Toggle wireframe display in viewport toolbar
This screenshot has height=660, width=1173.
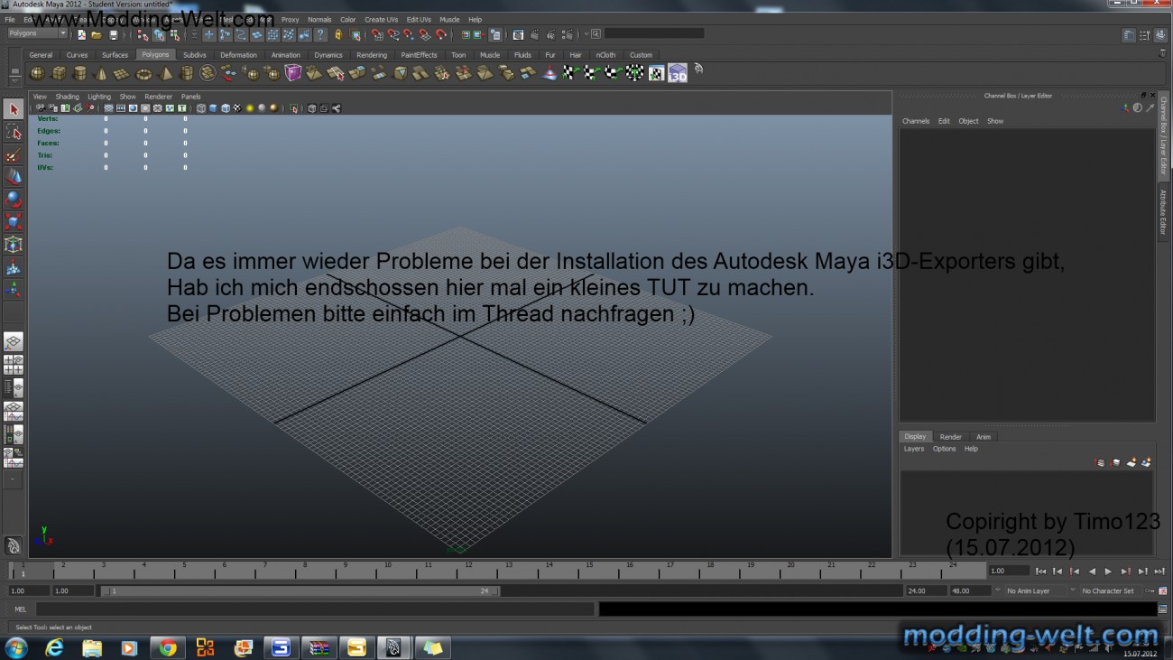point(200,108)
